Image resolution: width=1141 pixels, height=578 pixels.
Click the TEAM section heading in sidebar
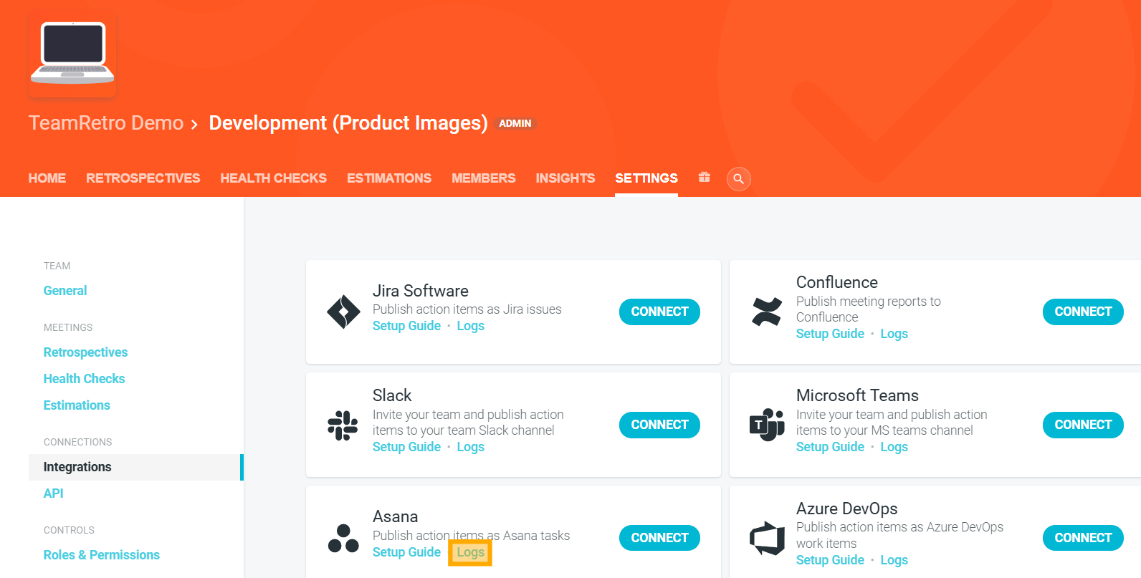(x=57, y=266)
